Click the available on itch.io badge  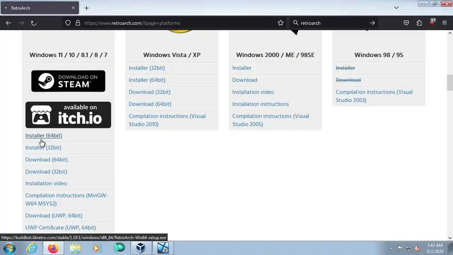click(68, 115)
